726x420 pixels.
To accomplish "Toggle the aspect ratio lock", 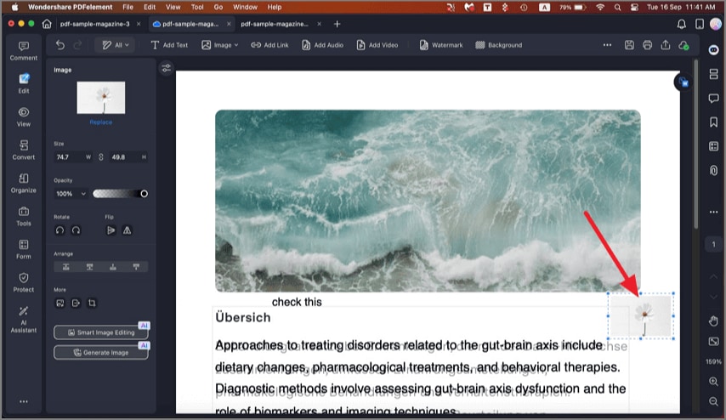I will point(101,157).
